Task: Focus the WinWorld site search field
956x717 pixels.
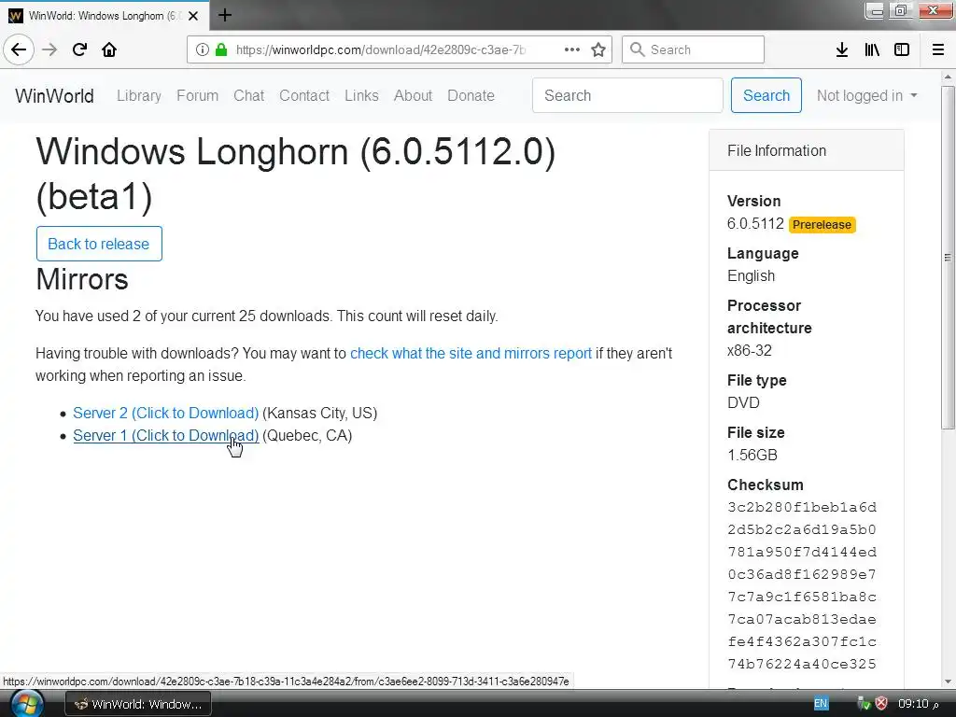Action: (x=627, y=95)
